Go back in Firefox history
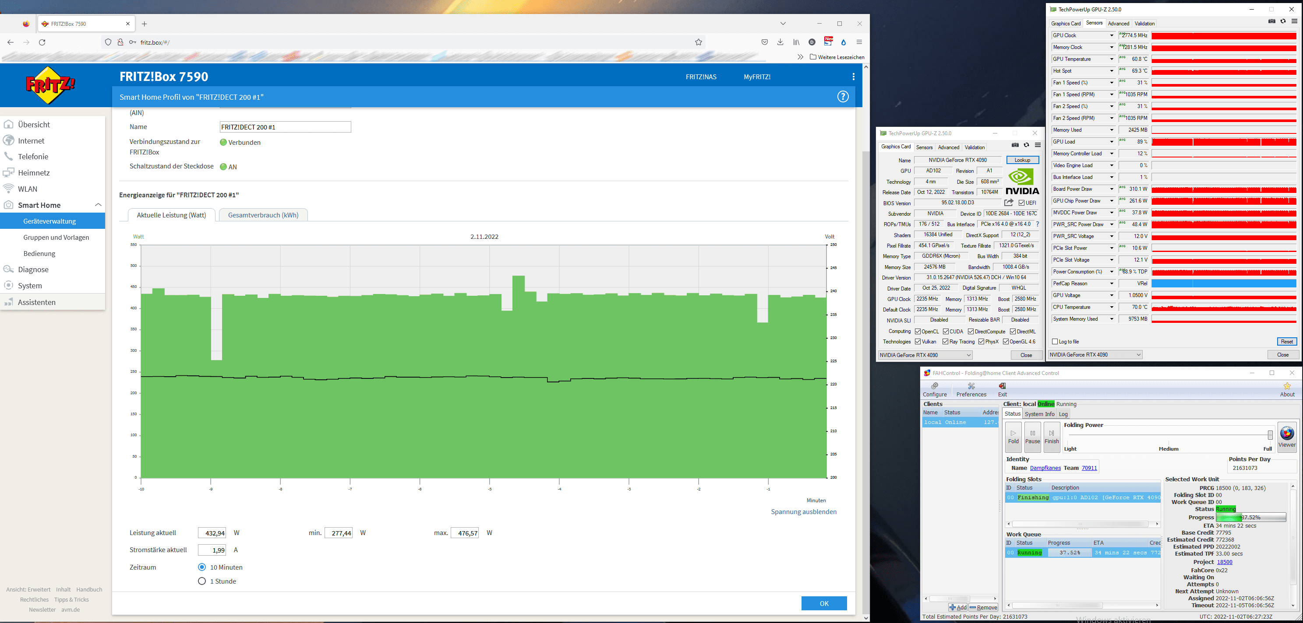Viewport: 1303px width, 623px height. (11, 42)
